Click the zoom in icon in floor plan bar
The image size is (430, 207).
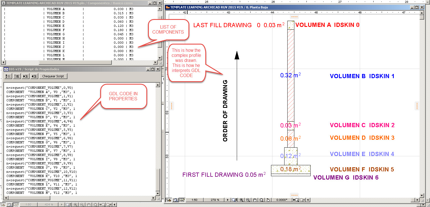(x=241, y=200)
